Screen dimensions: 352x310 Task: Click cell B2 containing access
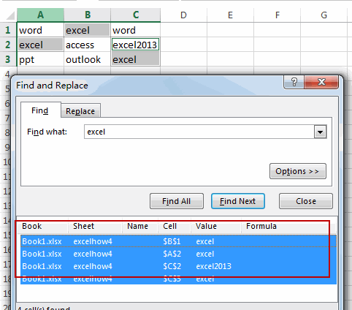tap(88, 45)
